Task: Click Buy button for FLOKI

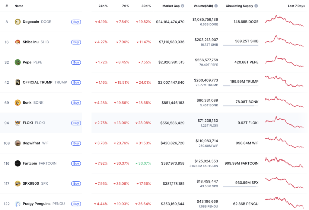Action: point(76,123)
